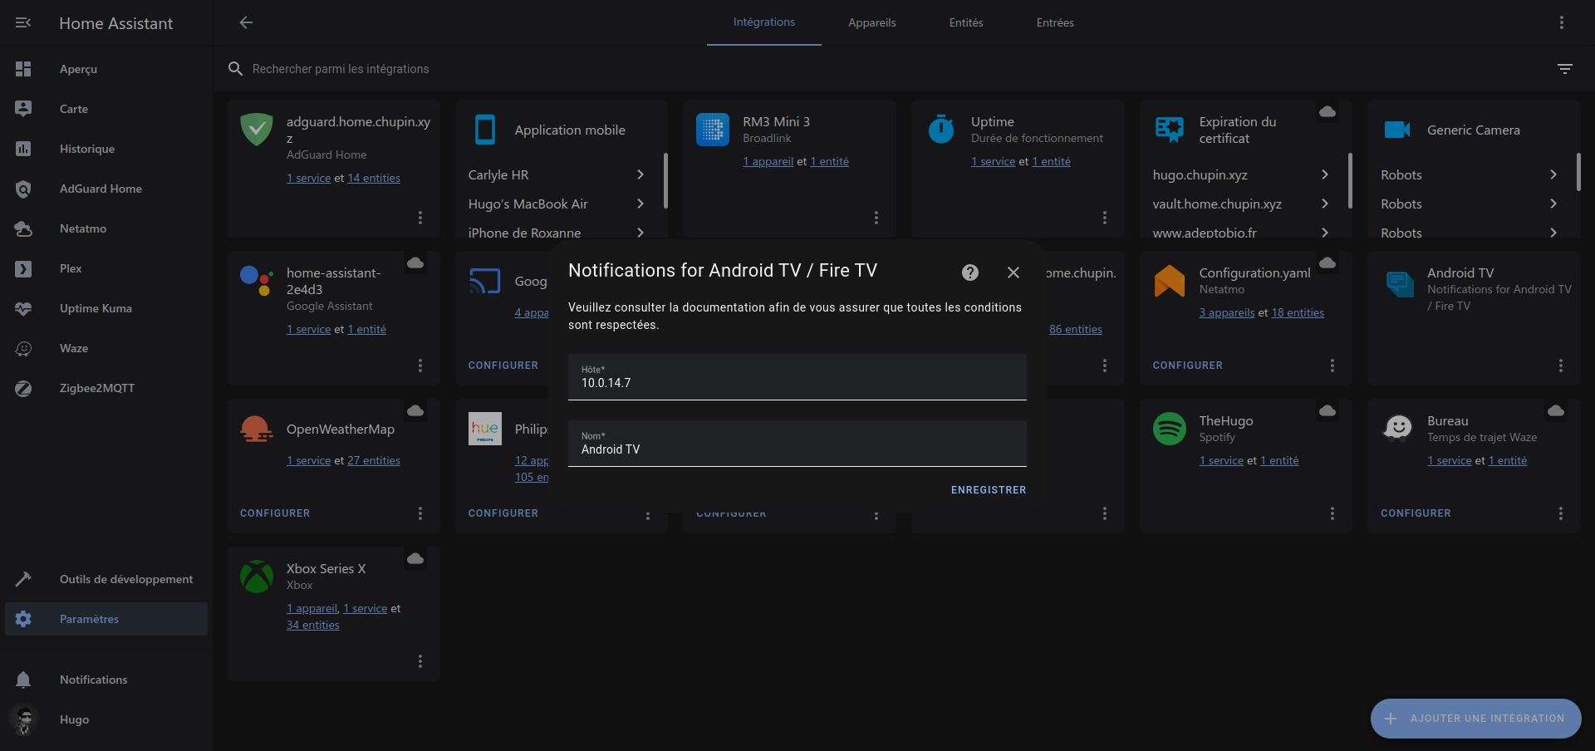Open AdGuard 14 entities link
The width and height of the screenshot is (1595, 751).
tap(374, 178)
